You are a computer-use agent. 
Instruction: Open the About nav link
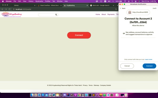coord(104,14)
